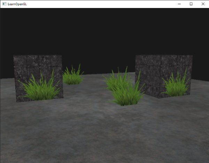Image resolution: width=209 pixels, height=163 pixels.
Task: Maximize the LearnOpenGL window
Action: pos(191,4)
